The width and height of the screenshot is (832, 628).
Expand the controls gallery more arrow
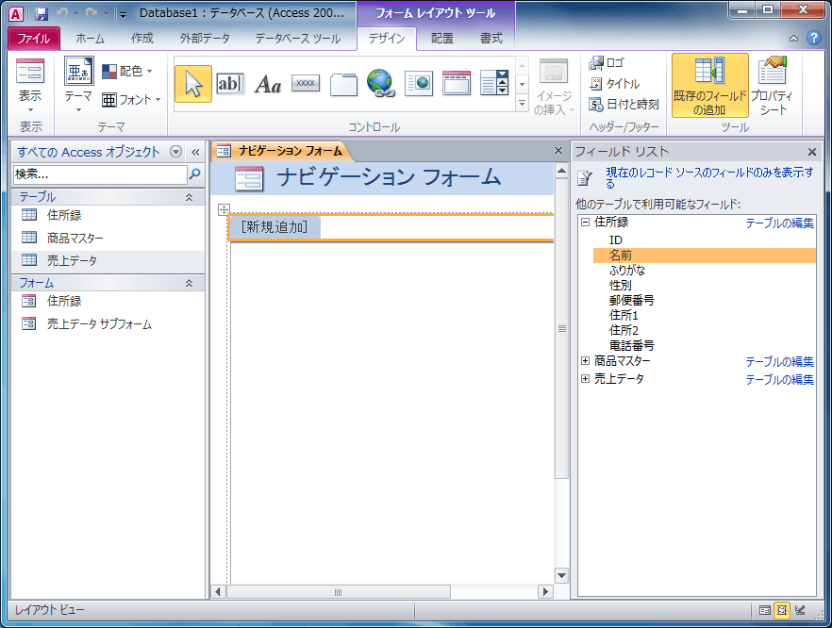[523, 104]
